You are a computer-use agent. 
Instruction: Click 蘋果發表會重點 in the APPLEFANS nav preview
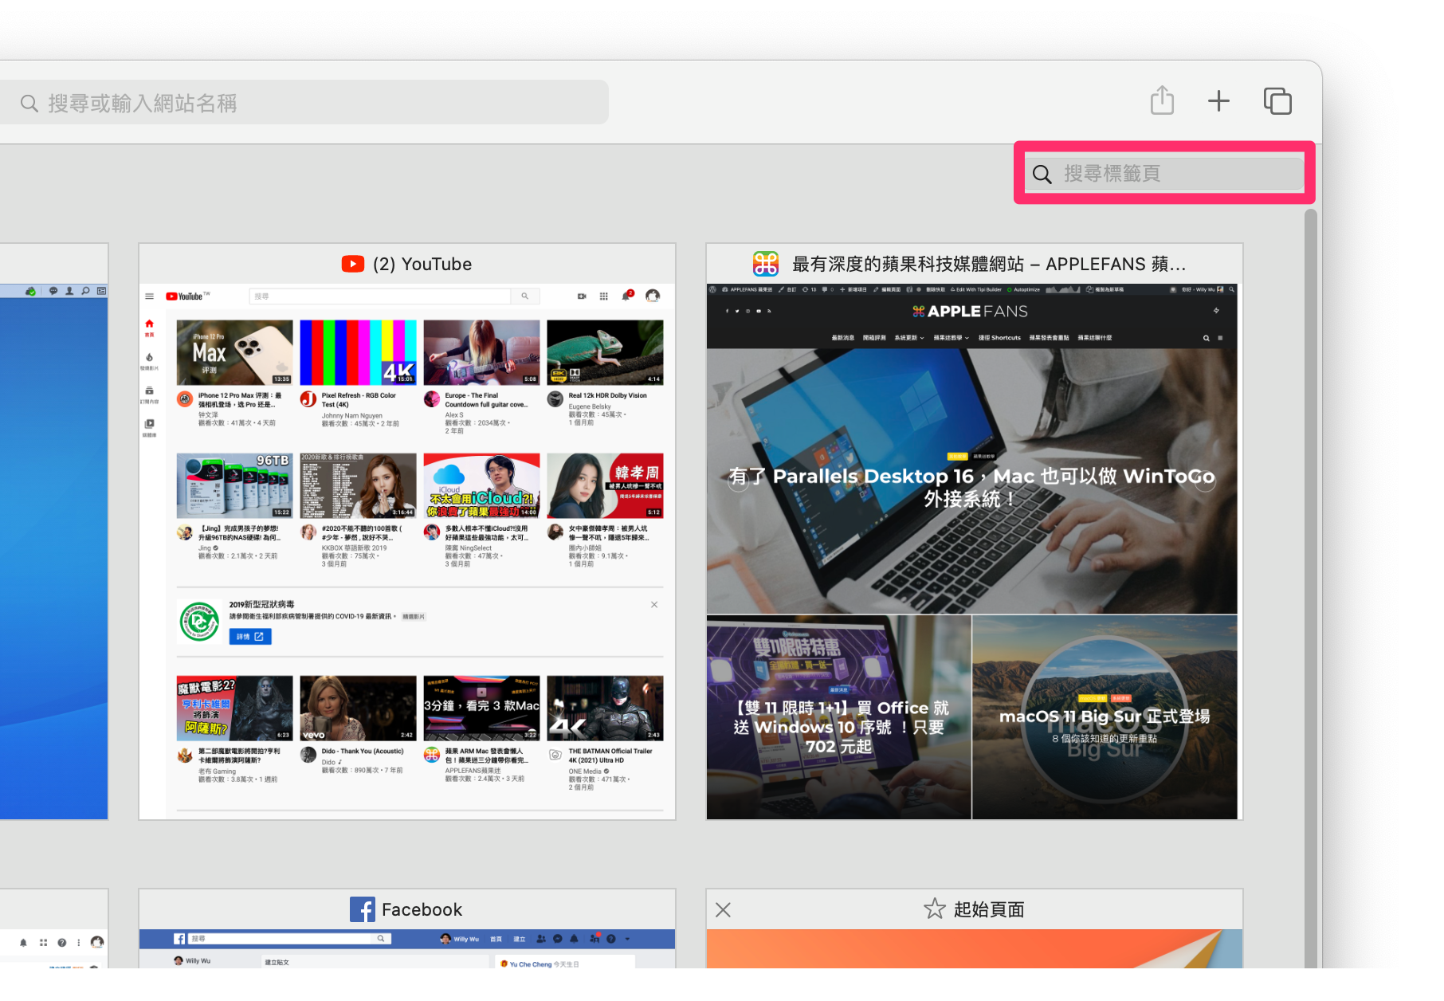(x=1049, y=338)
